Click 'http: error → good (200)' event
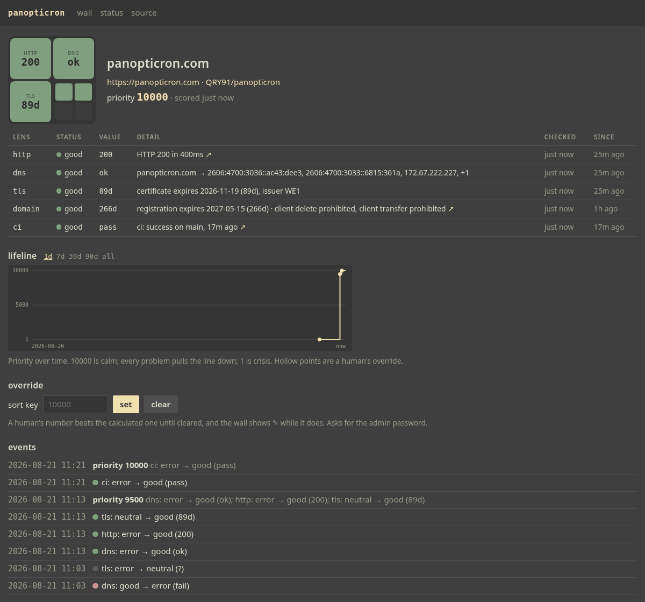The height and width of the screenshot is (602, 645). pos(322,534)
